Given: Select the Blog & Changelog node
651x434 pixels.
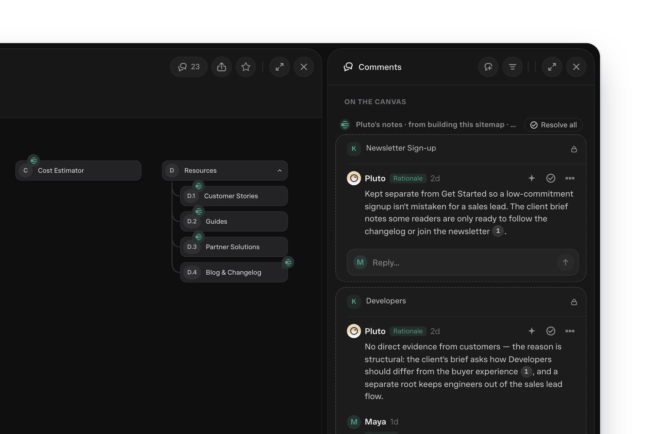Looking at the screenshot, I should (234, 272).
